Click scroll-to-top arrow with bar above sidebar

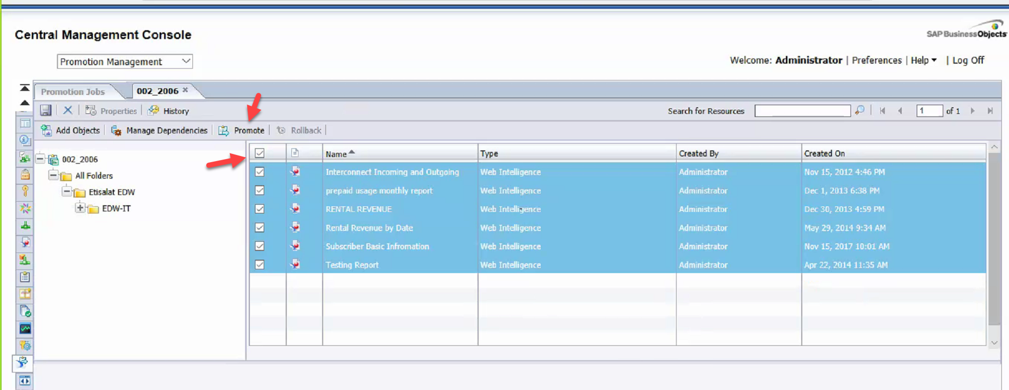click(25, 88)
